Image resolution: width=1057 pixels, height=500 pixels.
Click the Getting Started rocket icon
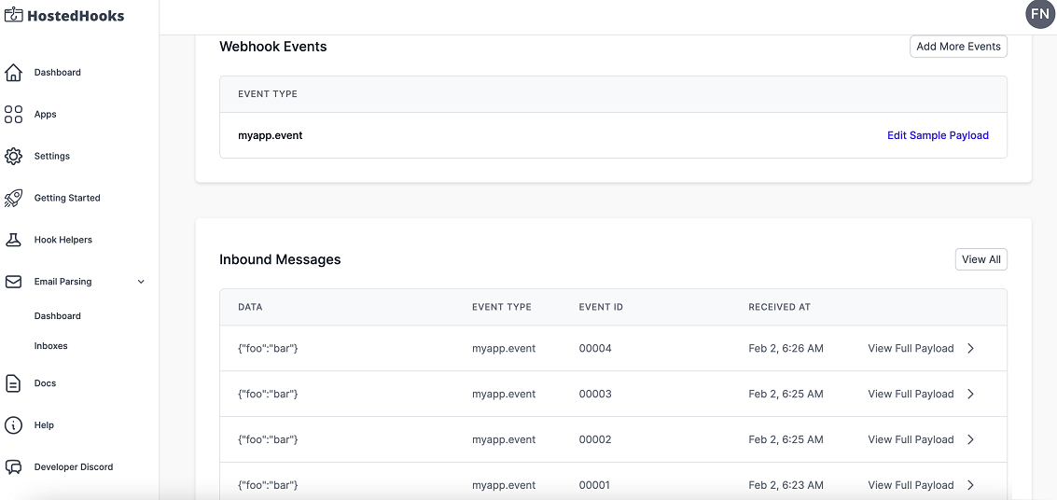coord(13,198)
